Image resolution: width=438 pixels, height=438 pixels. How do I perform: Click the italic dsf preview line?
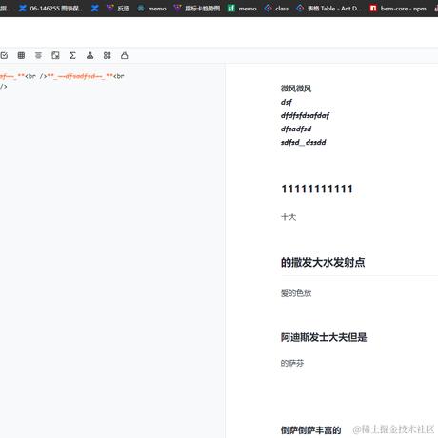pyautogui.click(x=287, y=102)
